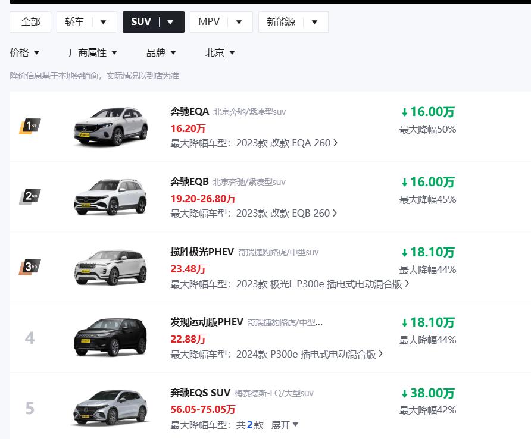This screenshot has height=439, width=531.
Task: Click the 16.20万 price of 奔驰EQA
Action: tap(188, 128)
